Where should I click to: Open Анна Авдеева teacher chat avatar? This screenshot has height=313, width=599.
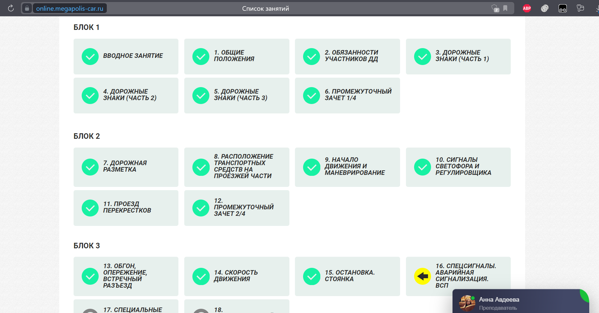pyautogui.click(x=467, y=303)
